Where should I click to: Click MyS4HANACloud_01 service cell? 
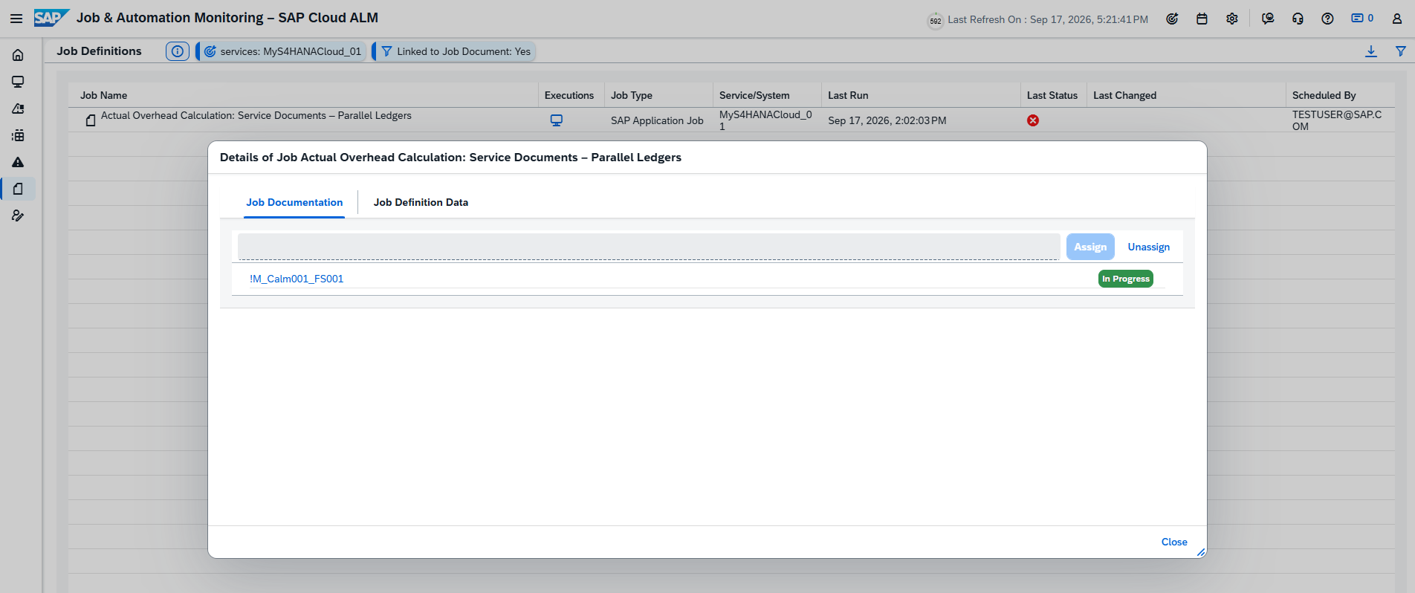coord(765,120)
